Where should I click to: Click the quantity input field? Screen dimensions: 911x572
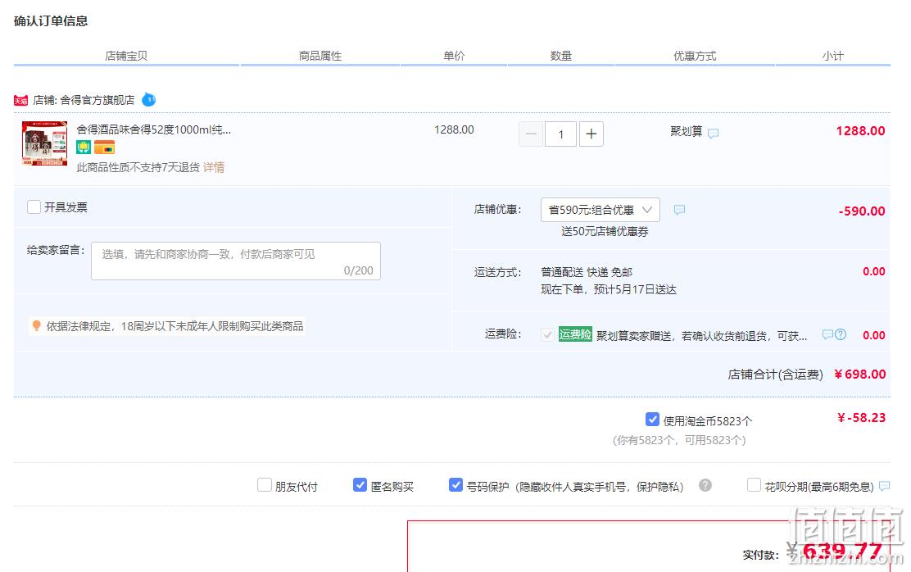click(x=560, y=134)
